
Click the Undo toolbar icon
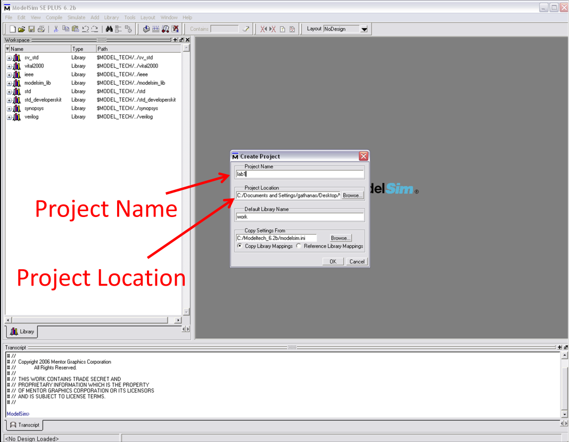tap(85, 29)
